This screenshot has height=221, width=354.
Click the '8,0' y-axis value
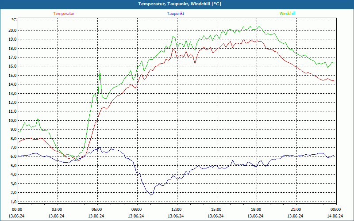point(14,138)
